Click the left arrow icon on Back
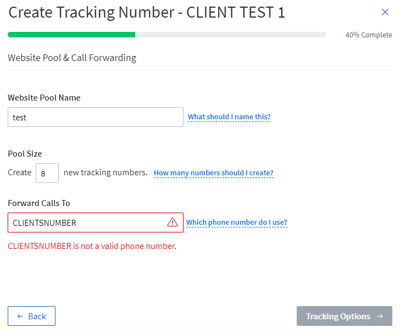 pyautogui.click(x=20, y=317)
